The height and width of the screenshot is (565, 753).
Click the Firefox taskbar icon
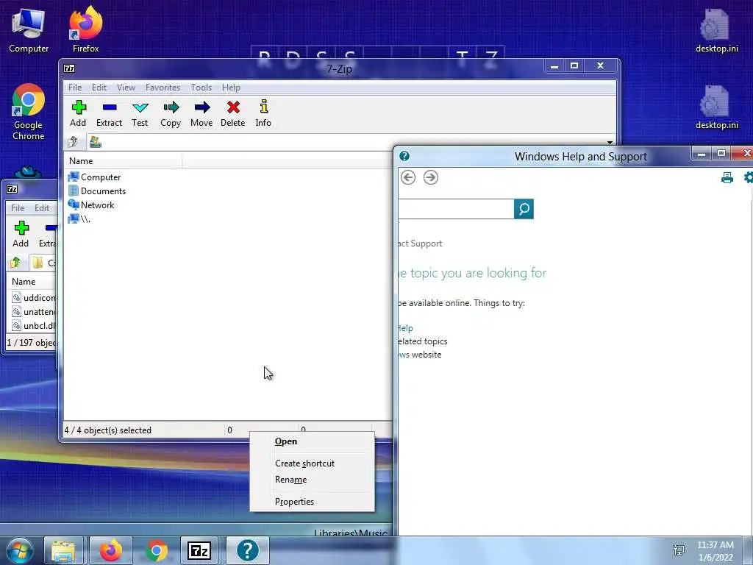[110, 550]
